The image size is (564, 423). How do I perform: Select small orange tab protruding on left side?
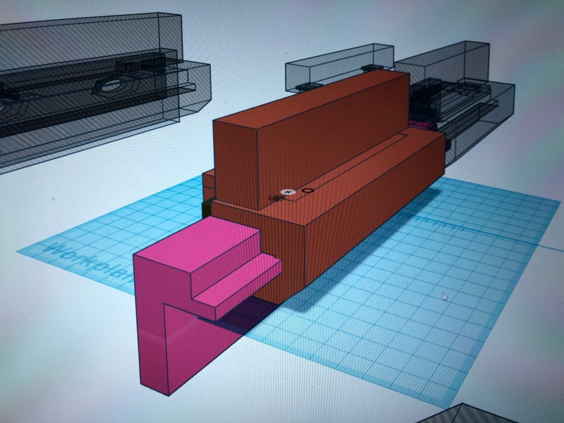(208, 181)
